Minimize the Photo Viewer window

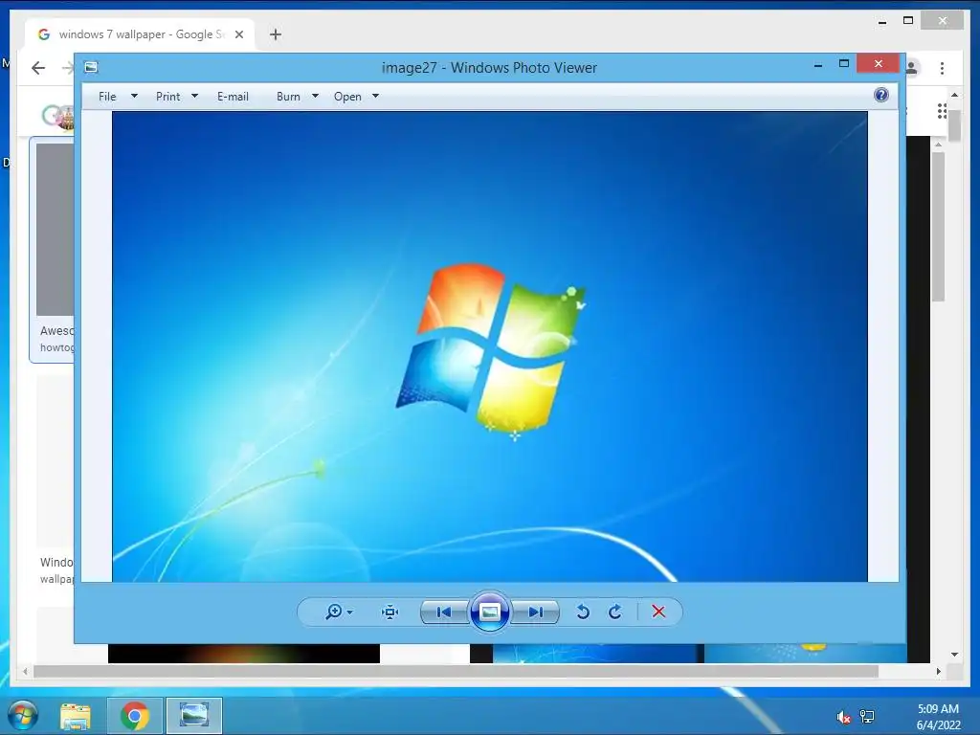tap(817, 64)
